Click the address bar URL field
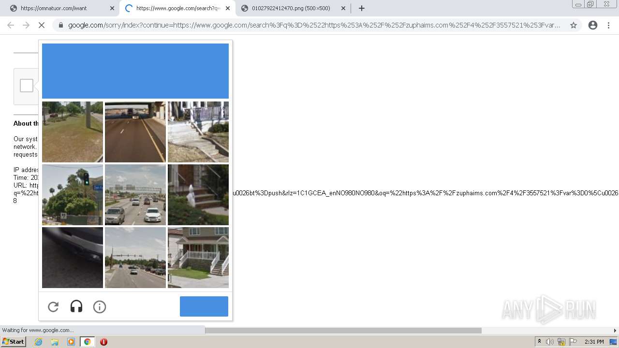 [x=314, y=25]
